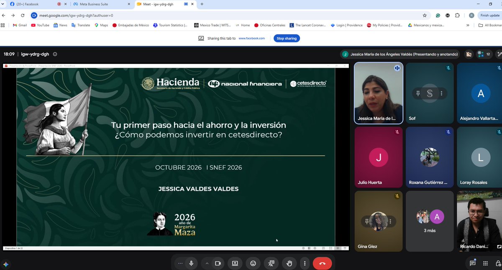Open the Gemini sparkle icon at lower left

click(x=5, y=264)
